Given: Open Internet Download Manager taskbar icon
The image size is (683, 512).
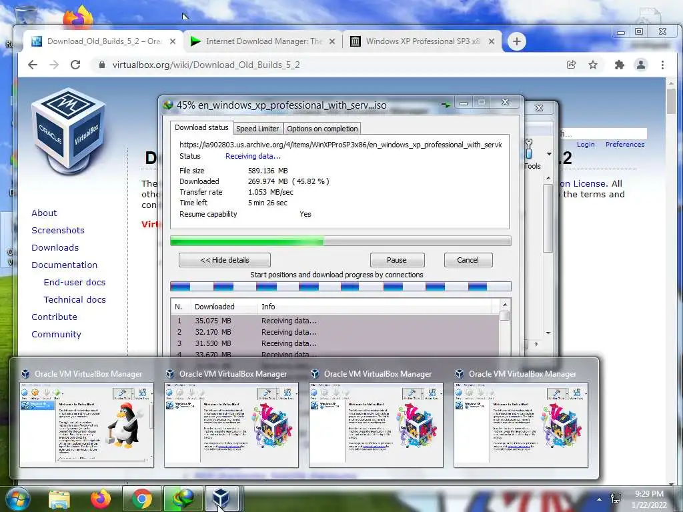Looking at the screenshot, I should tap(183, 499).
